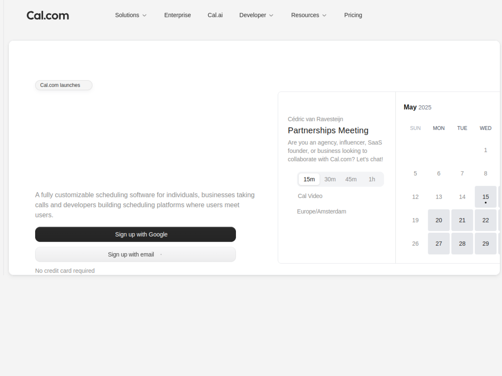Expand the Resources dropdown
Image resolution: width=502 pixels, height=376 pixels.
click(x=309, y=15)
